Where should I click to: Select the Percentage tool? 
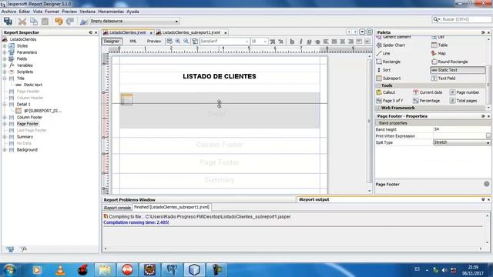(x=426, y=101)
